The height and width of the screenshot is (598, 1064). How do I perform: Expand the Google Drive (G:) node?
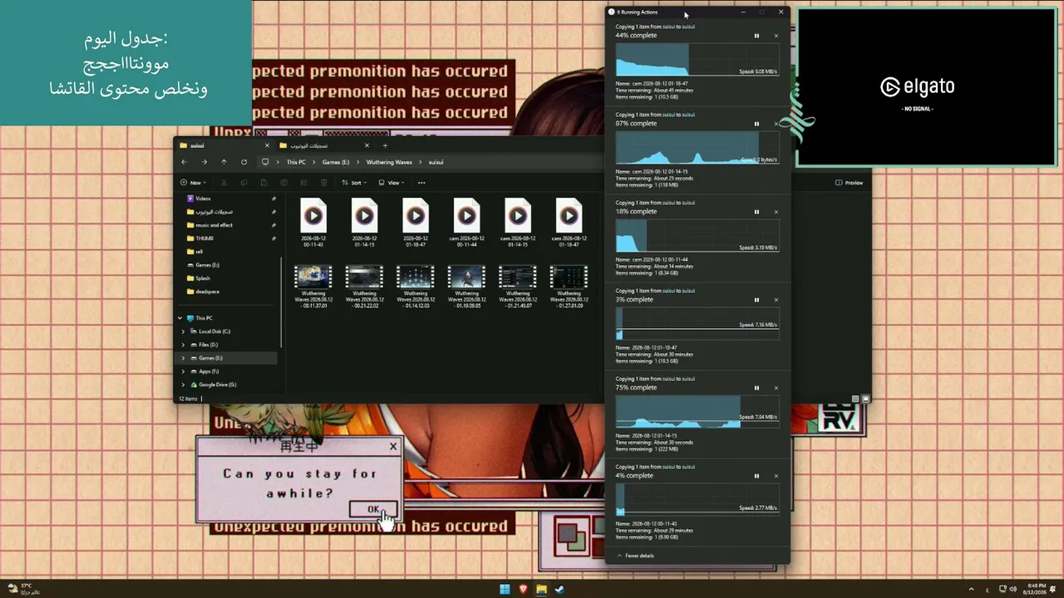[x=184, y=385]
